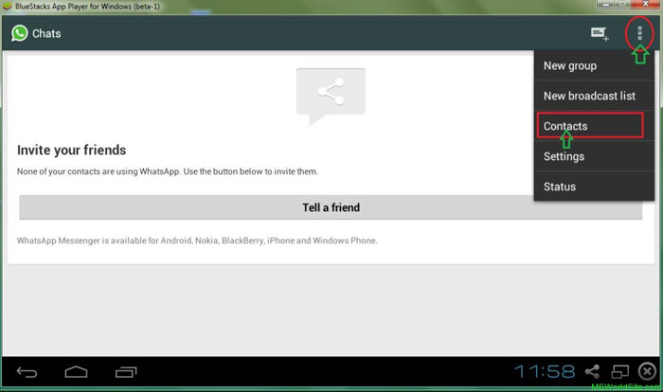Select New group from menu
The image size is (663, 392).
(594, 66)
